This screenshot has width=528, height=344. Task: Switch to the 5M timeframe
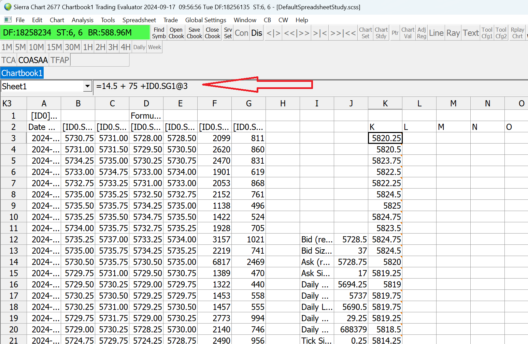point(20,47)
